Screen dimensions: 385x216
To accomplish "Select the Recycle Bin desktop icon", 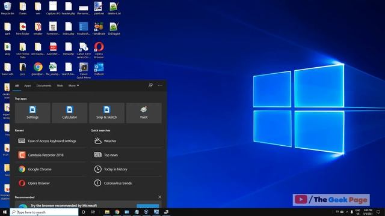I will click(8, 8).
